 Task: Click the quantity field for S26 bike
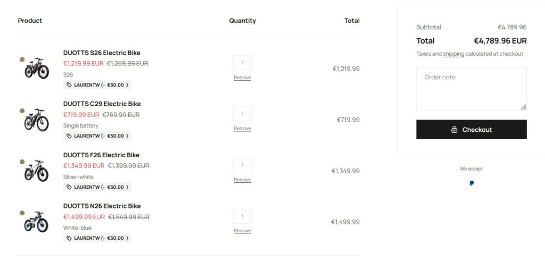pos(242,63)
